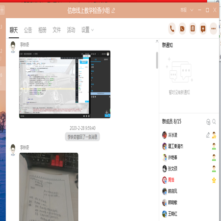Open the title bar dropdown arrow
221x221 pixels.
[x=192, y=10]
